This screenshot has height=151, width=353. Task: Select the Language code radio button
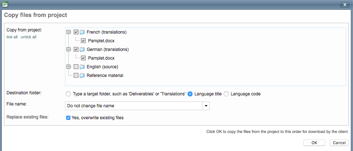(x=226, y=94)
